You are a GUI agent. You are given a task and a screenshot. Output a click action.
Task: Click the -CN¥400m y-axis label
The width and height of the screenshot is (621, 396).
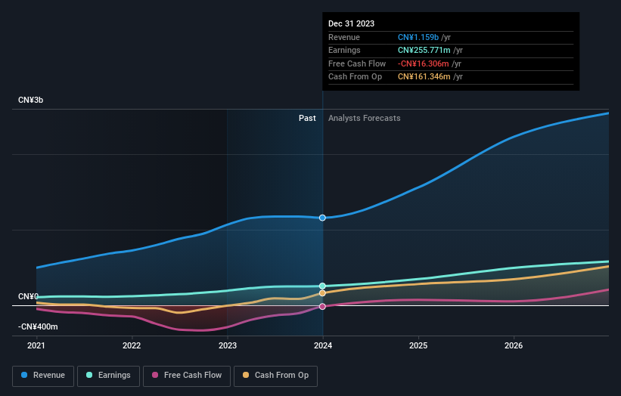38,326
